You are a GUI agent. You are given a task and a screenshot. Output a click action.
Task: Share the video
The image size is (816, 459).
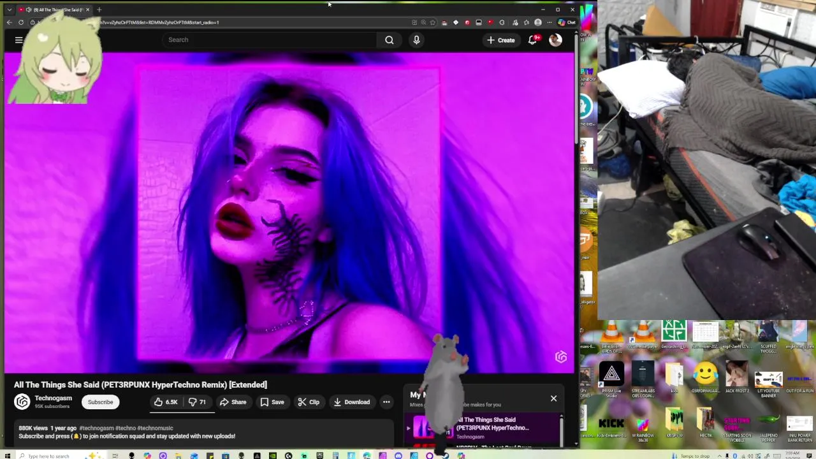233,402
